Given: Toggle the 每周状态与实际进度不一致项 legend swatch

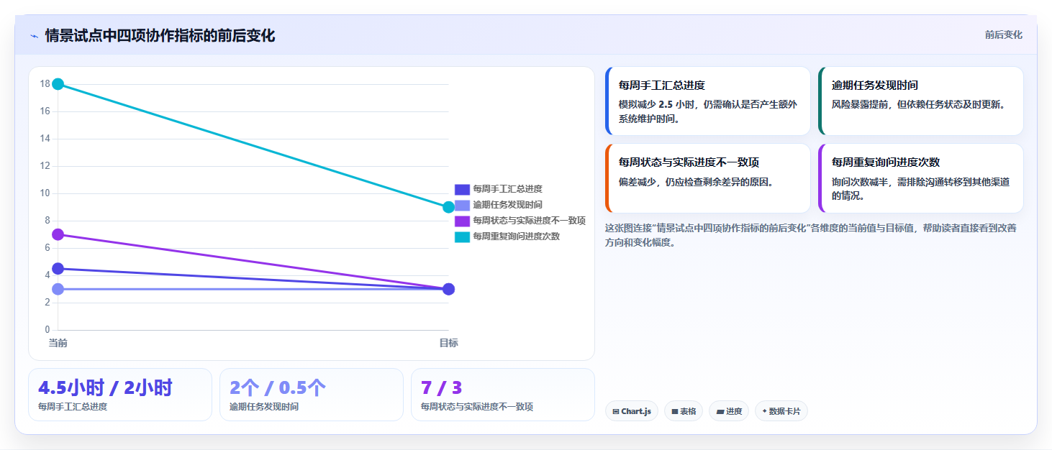Looking at the screenshot, I should (462, 221).
